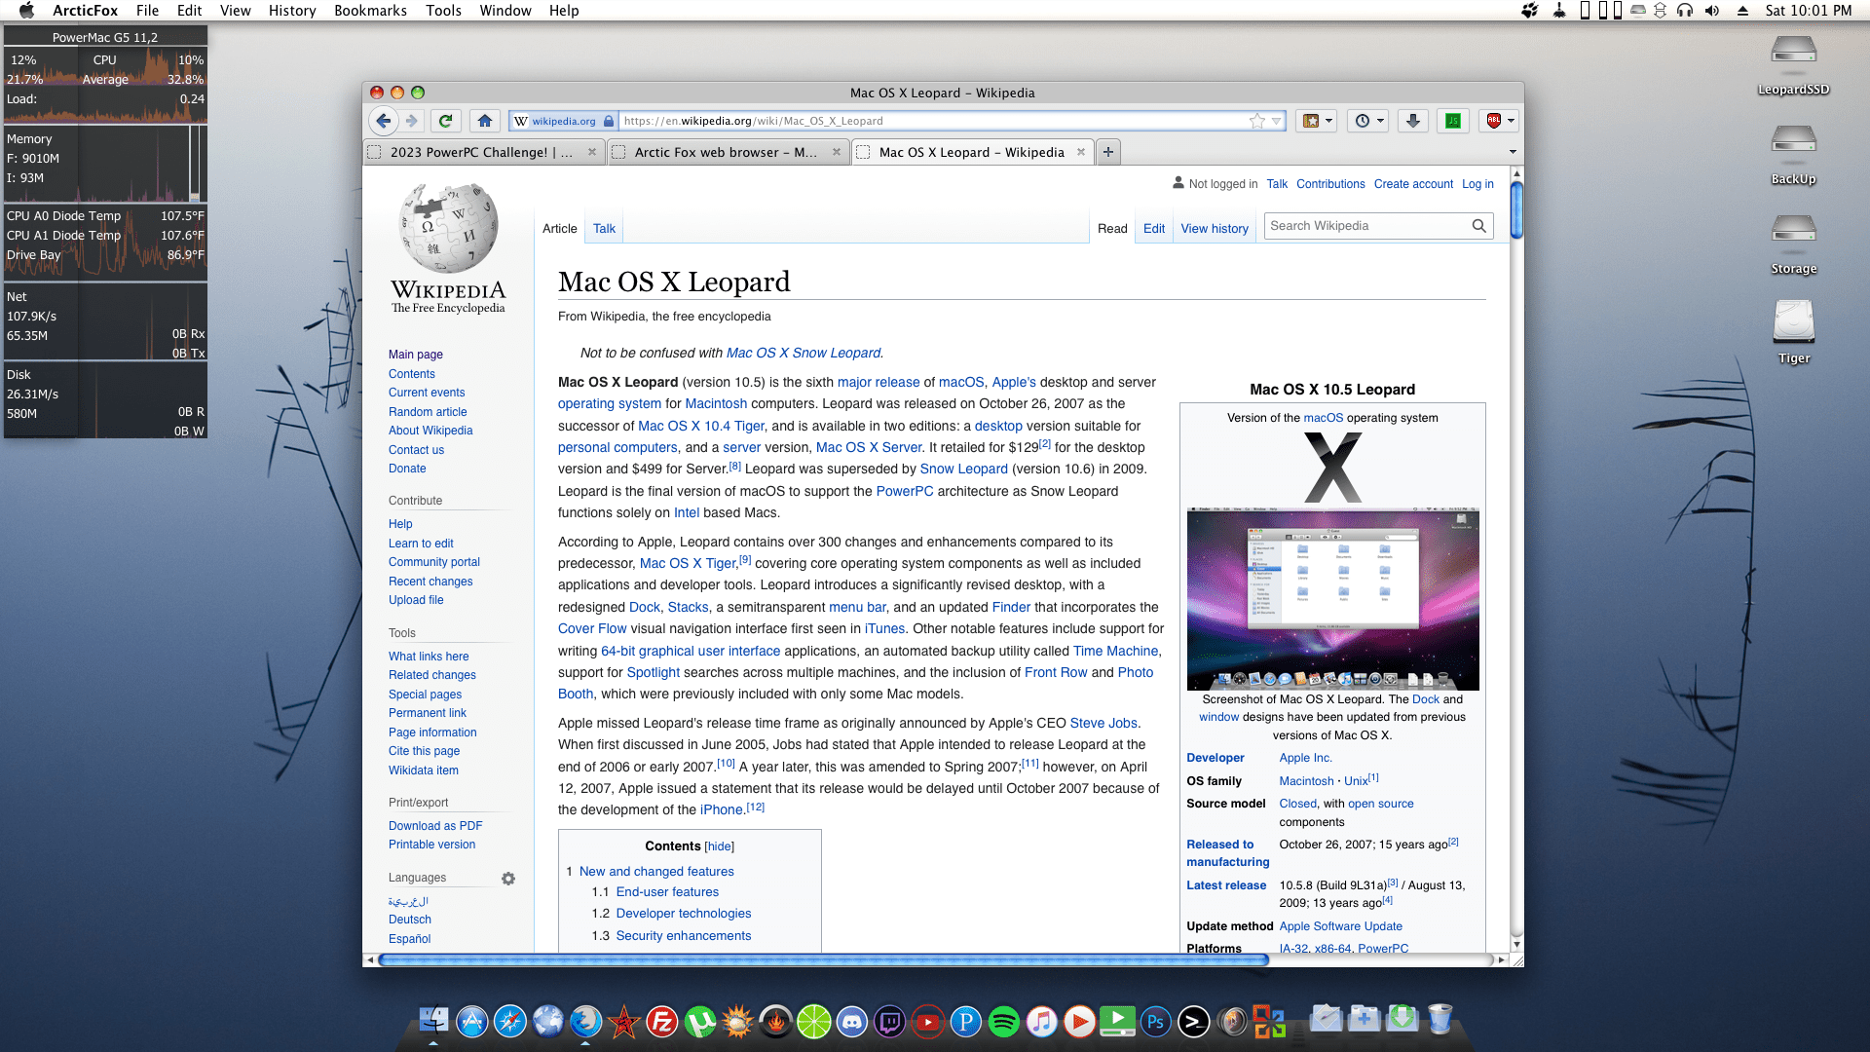The image size is (1870, 1052).
Task: Expand the history clock dropdown arrow
Action: [1380, 121]
